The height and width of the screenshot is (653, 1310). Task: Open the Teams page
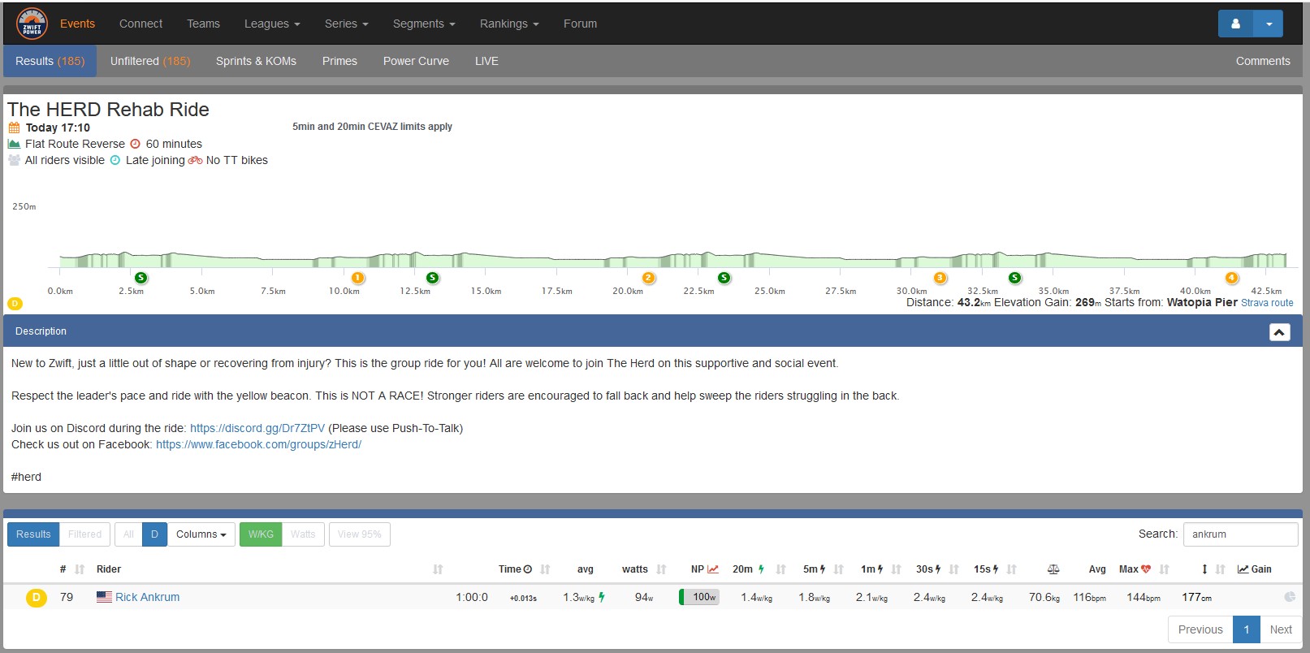coord(203,24)
